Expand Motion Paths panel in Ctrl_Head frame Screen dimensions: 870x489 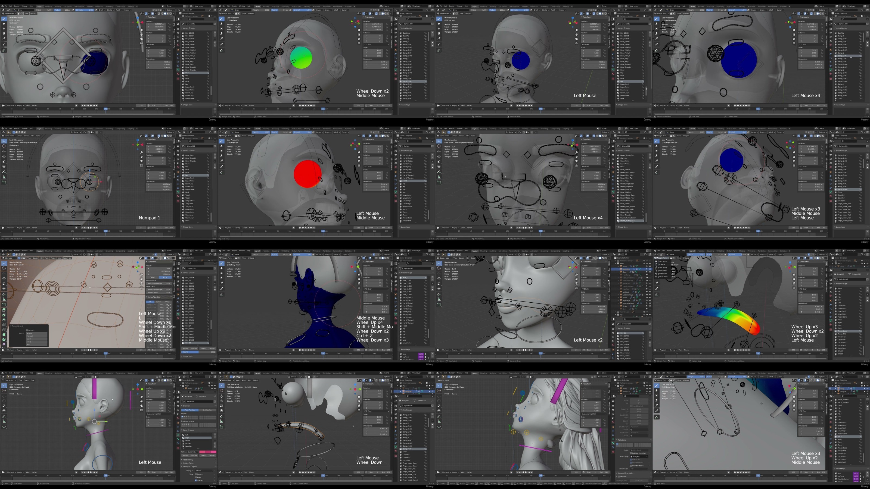188,463
